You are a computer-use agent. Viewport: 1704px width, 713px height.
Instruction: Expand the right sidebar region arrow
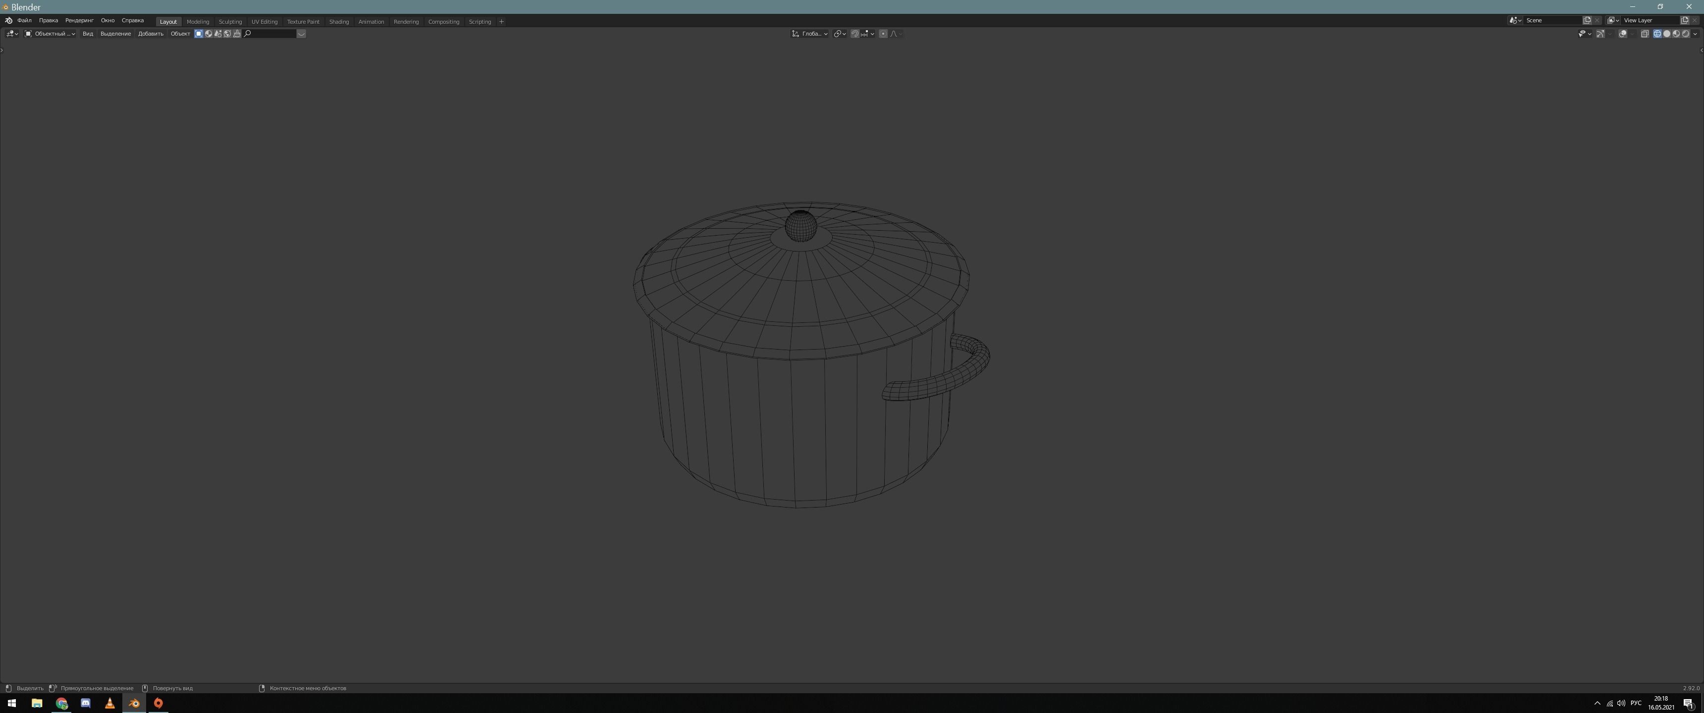pyautogui.click(x=1702, y=51)
